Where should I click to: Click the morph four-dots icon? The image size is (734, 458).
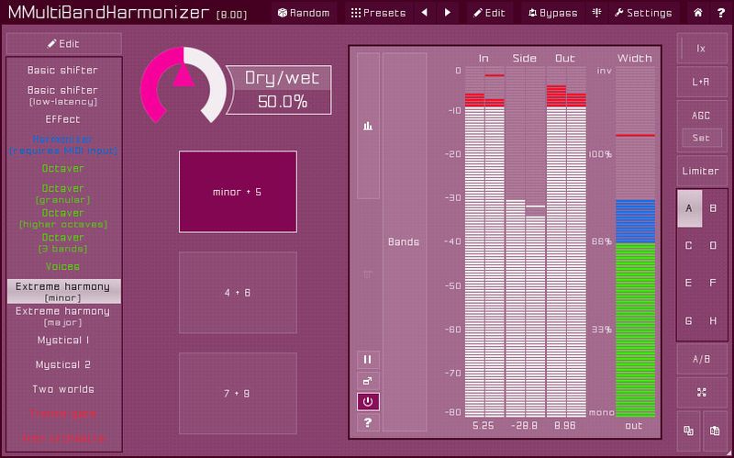coord(701,393)
